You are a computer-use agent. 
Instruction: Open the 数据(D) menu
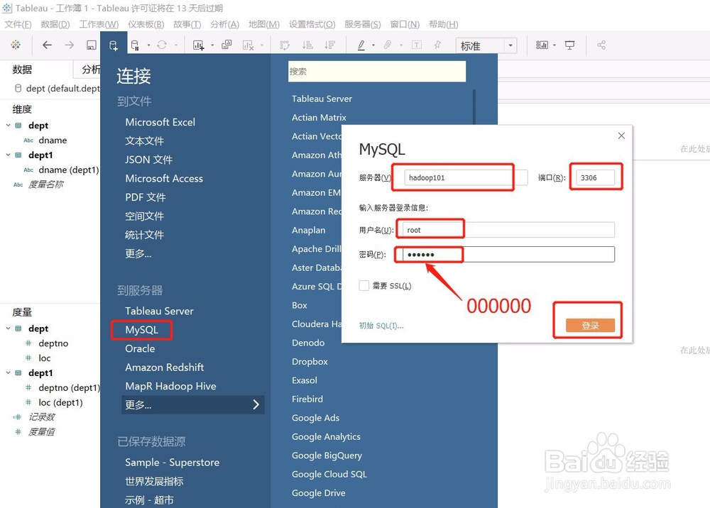tap(55, 24)
